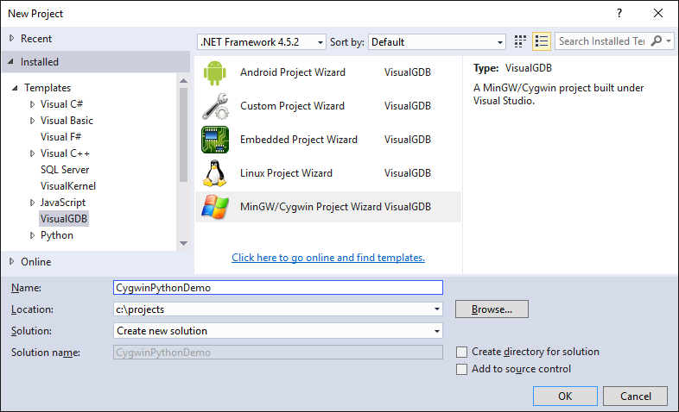Expand the Visual C++ node
Viewport: 679px width, 412px height.
tap(33, 153)
